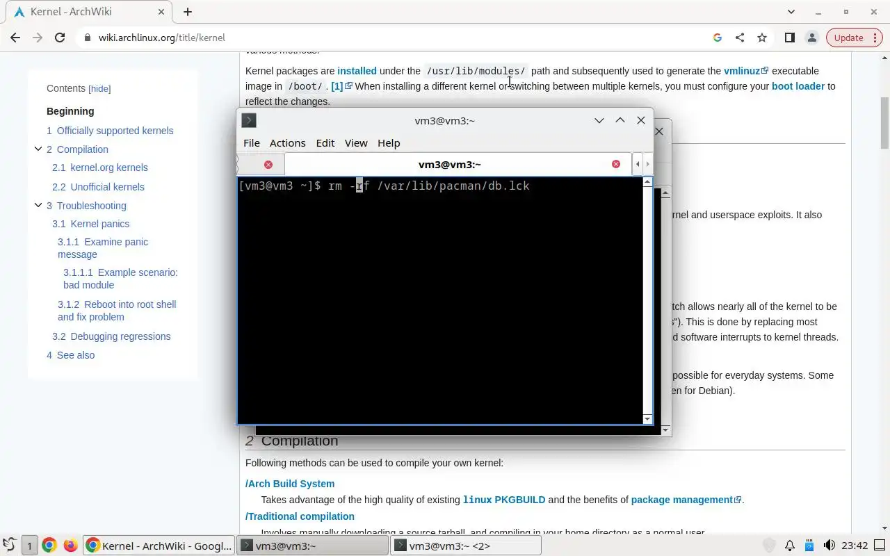The image size is (890, 556).
Task: Hide the Contents table
Action: [99, 88]
